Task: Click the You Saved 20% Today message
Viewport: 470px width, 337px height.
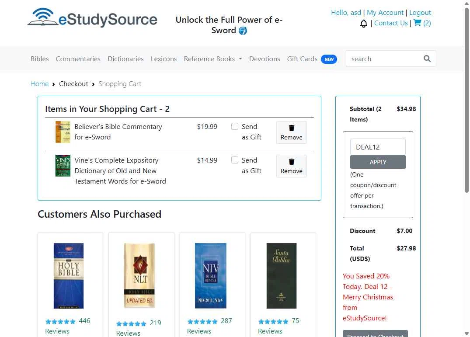Action: [x=368, y=297]
